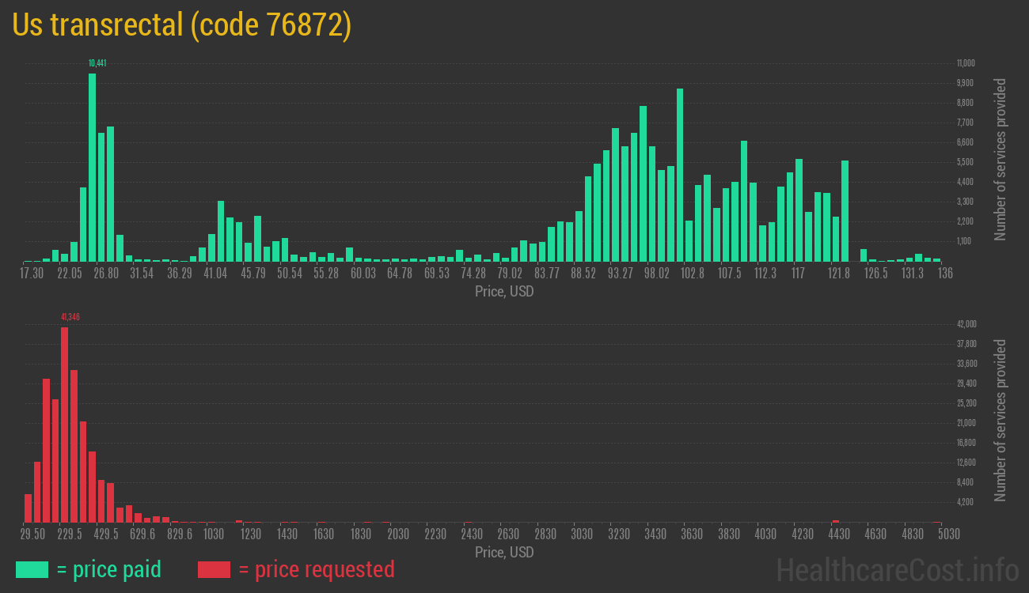
Task: Click the 'price paid' legend label
Action: pos(109,569)
